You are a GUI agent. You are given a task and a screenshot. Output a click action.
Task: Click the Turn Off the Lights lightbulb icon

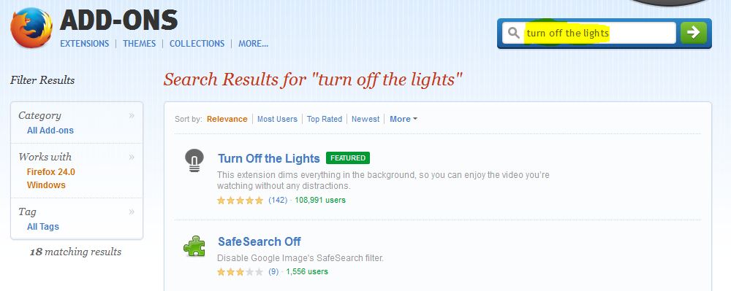coord(194,160)
